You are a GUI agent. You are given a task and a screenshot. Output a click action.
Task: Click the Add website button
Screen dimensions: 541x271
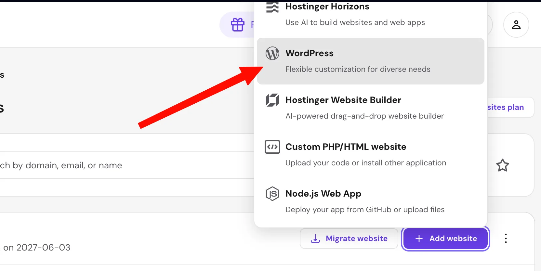(x=446, y=239)
